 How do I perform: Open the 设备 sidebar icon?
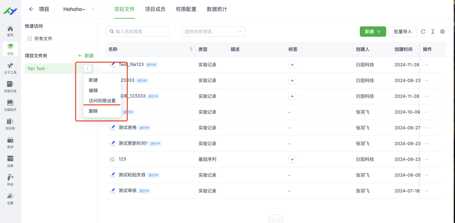pyautogui.click(x=10, y=161)
